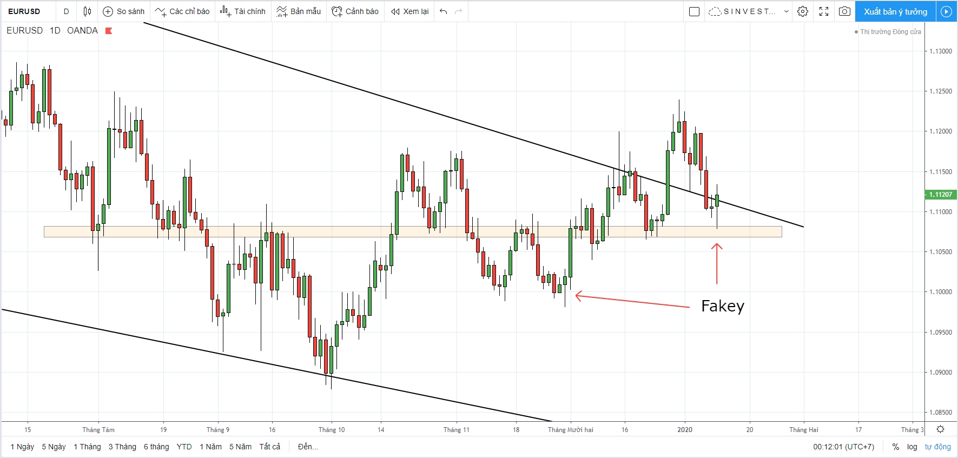Select the 1 Tháng range

click(87, 447)
